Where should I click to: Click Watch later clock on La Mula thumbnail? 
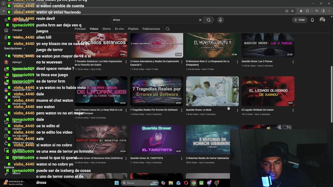click(235, 80)
